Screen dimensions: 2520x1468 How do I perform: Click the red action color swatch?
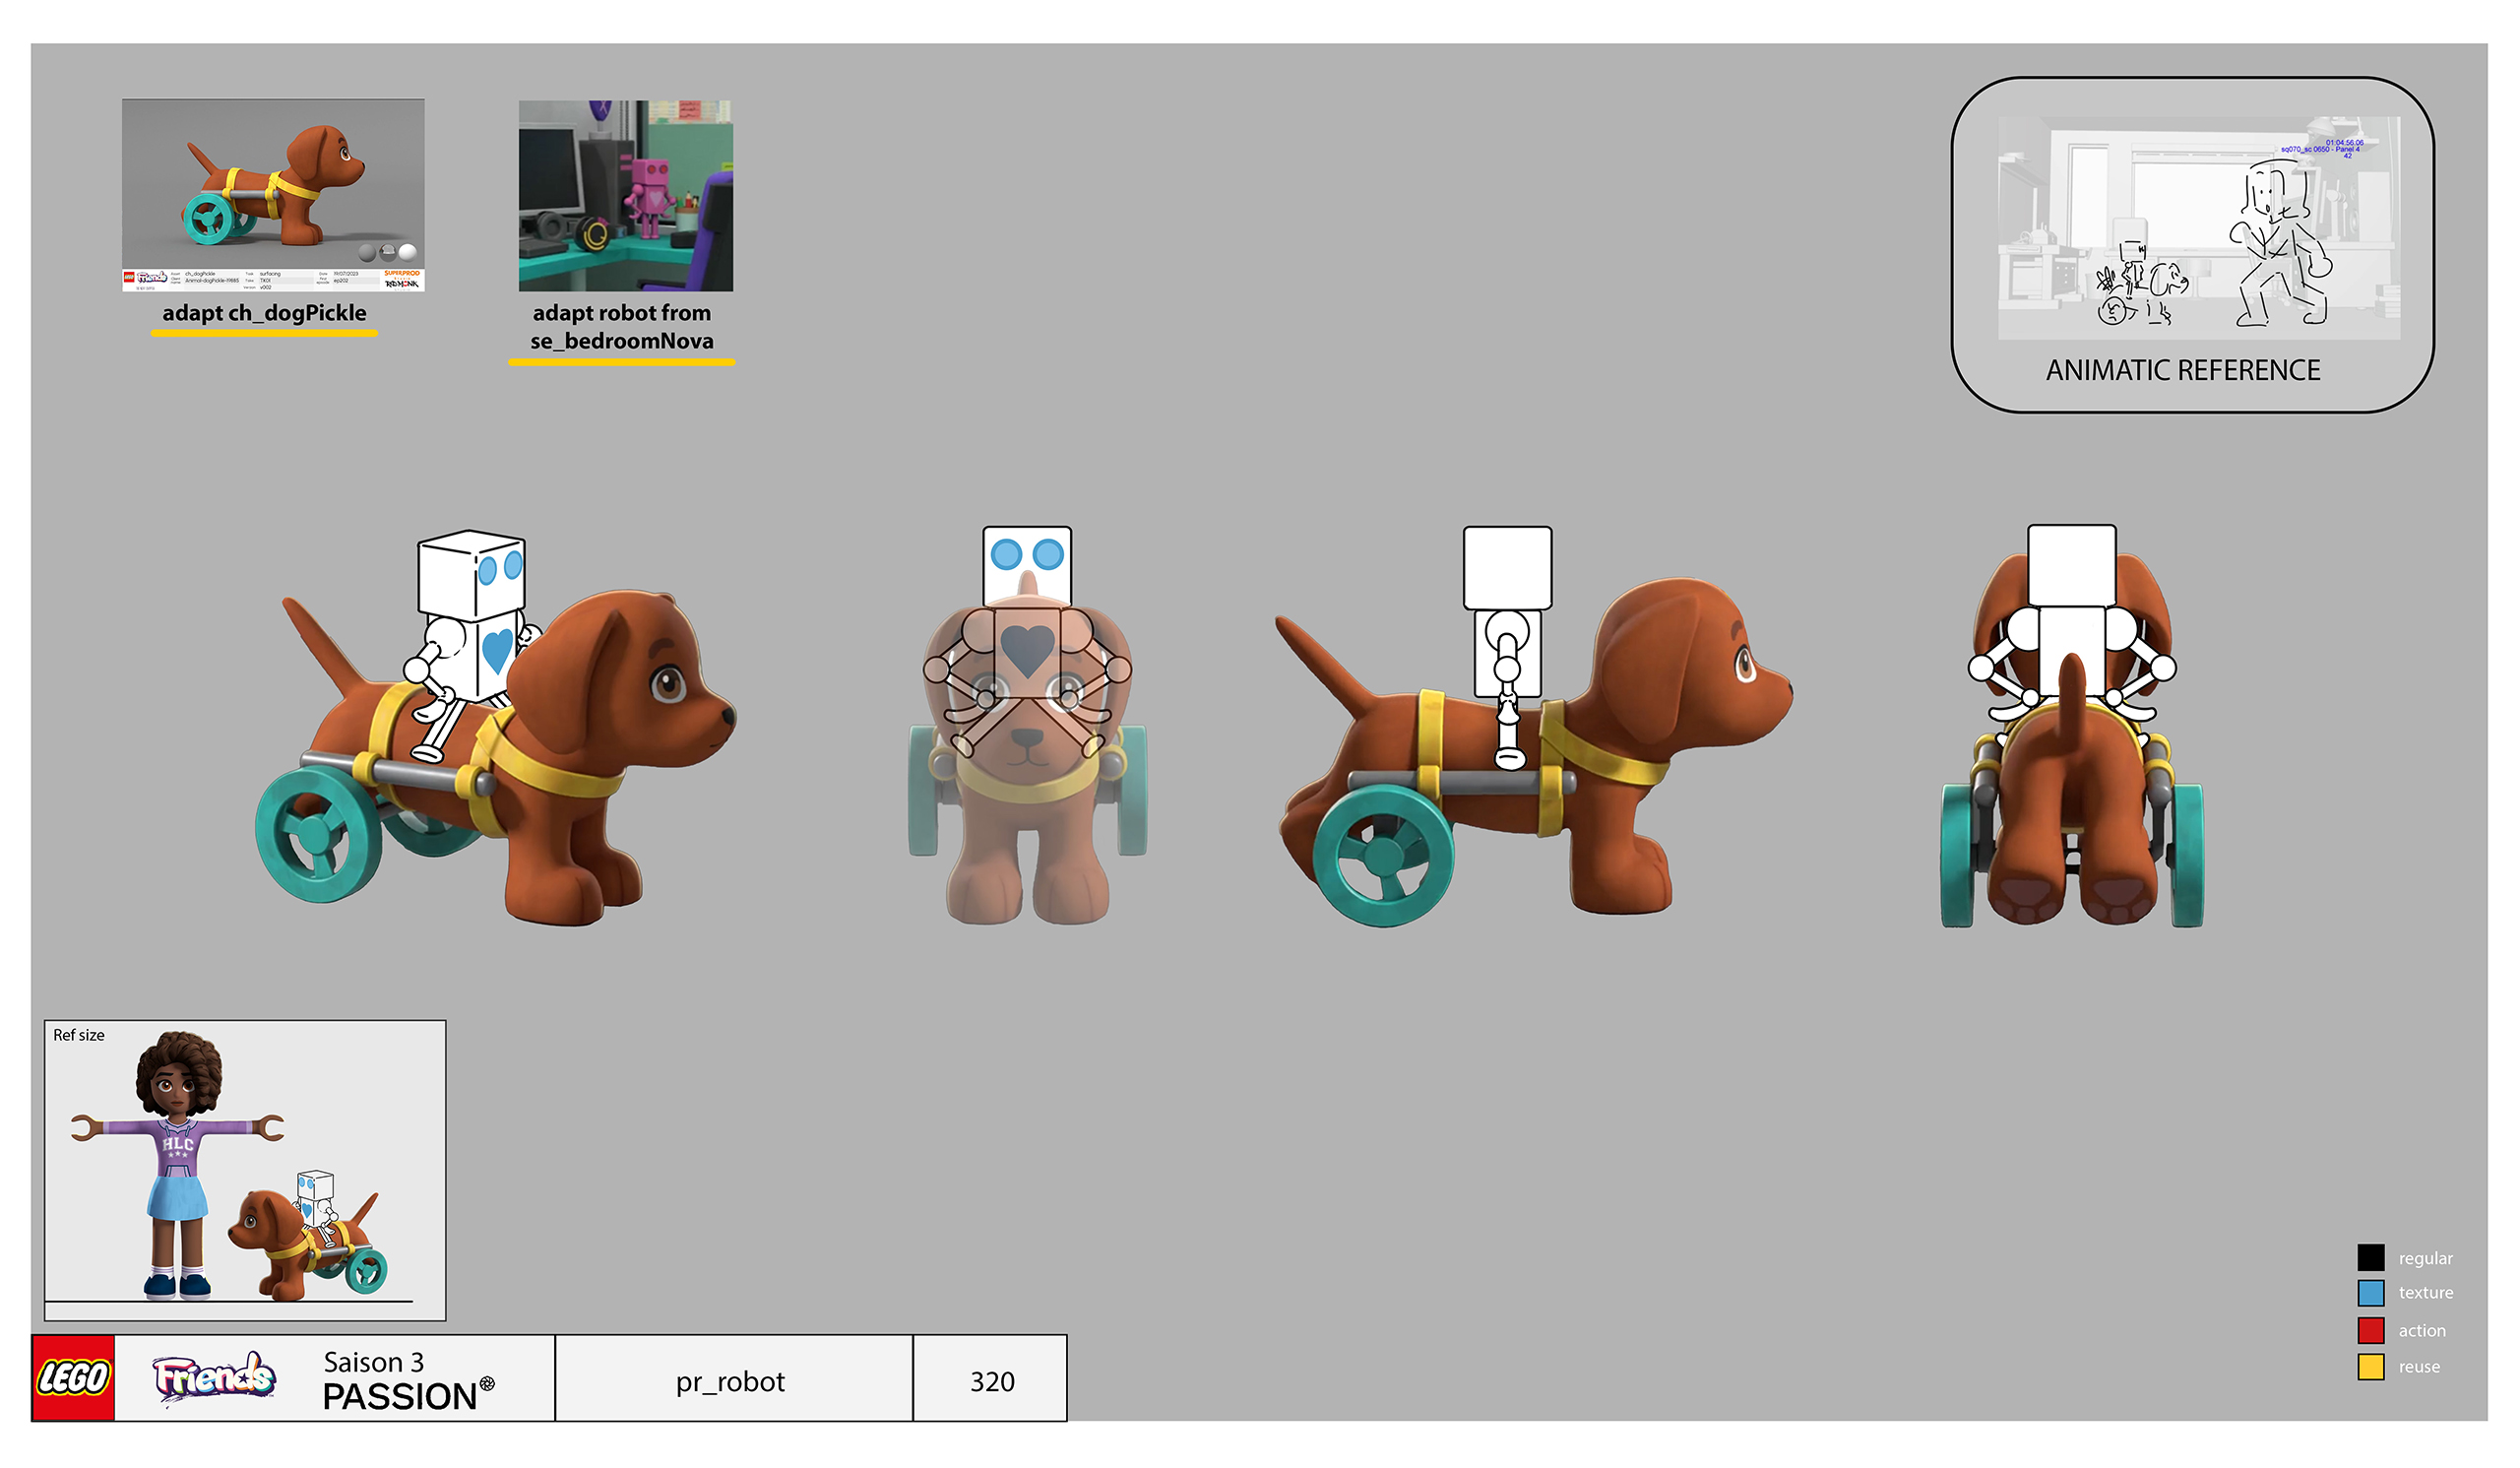(2369, 1329)
